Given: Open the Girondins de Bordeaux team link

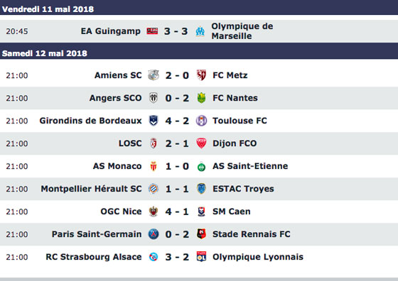Looking at the screenshot, I should (x=91, y=121).
